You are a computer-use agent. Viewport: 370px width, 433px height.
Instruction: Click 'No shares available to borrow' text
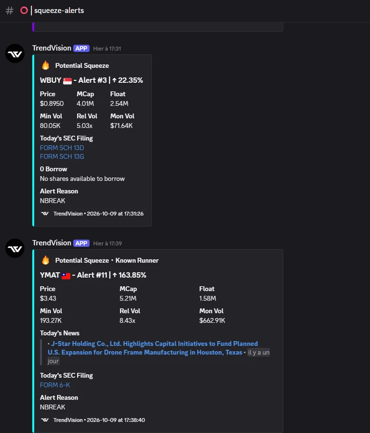pos(82,178)
